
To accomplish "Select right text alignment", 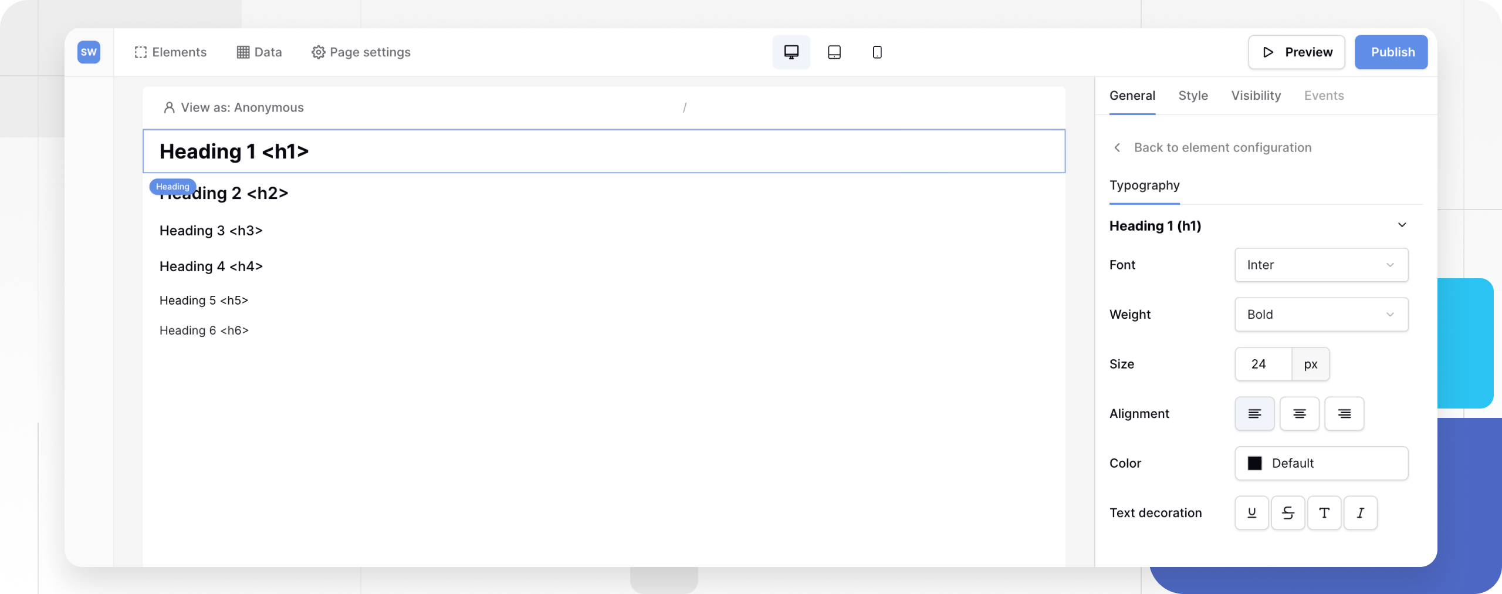I will click(1344, 414).
